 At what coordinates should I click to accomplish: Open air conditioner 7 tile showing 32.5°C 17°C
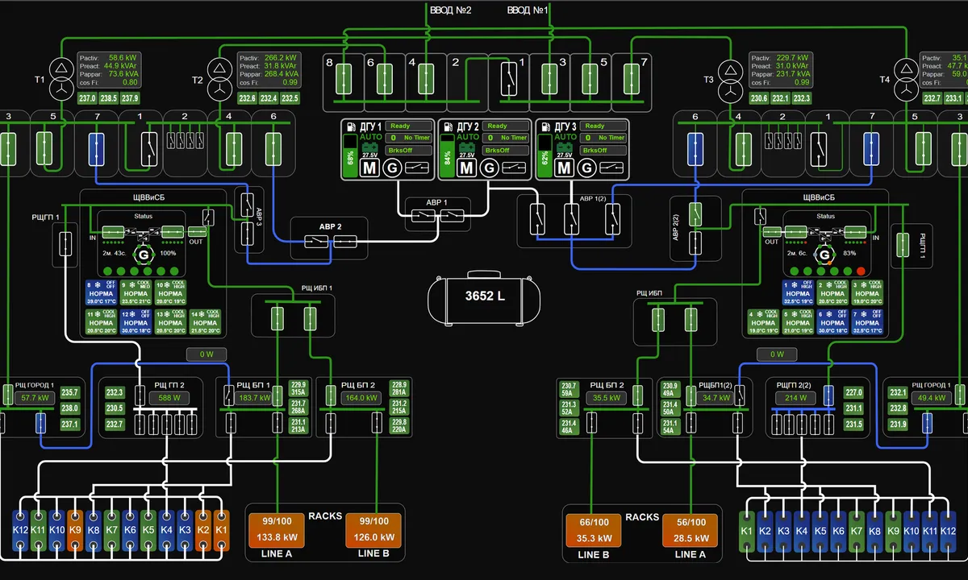coord(867,321)
